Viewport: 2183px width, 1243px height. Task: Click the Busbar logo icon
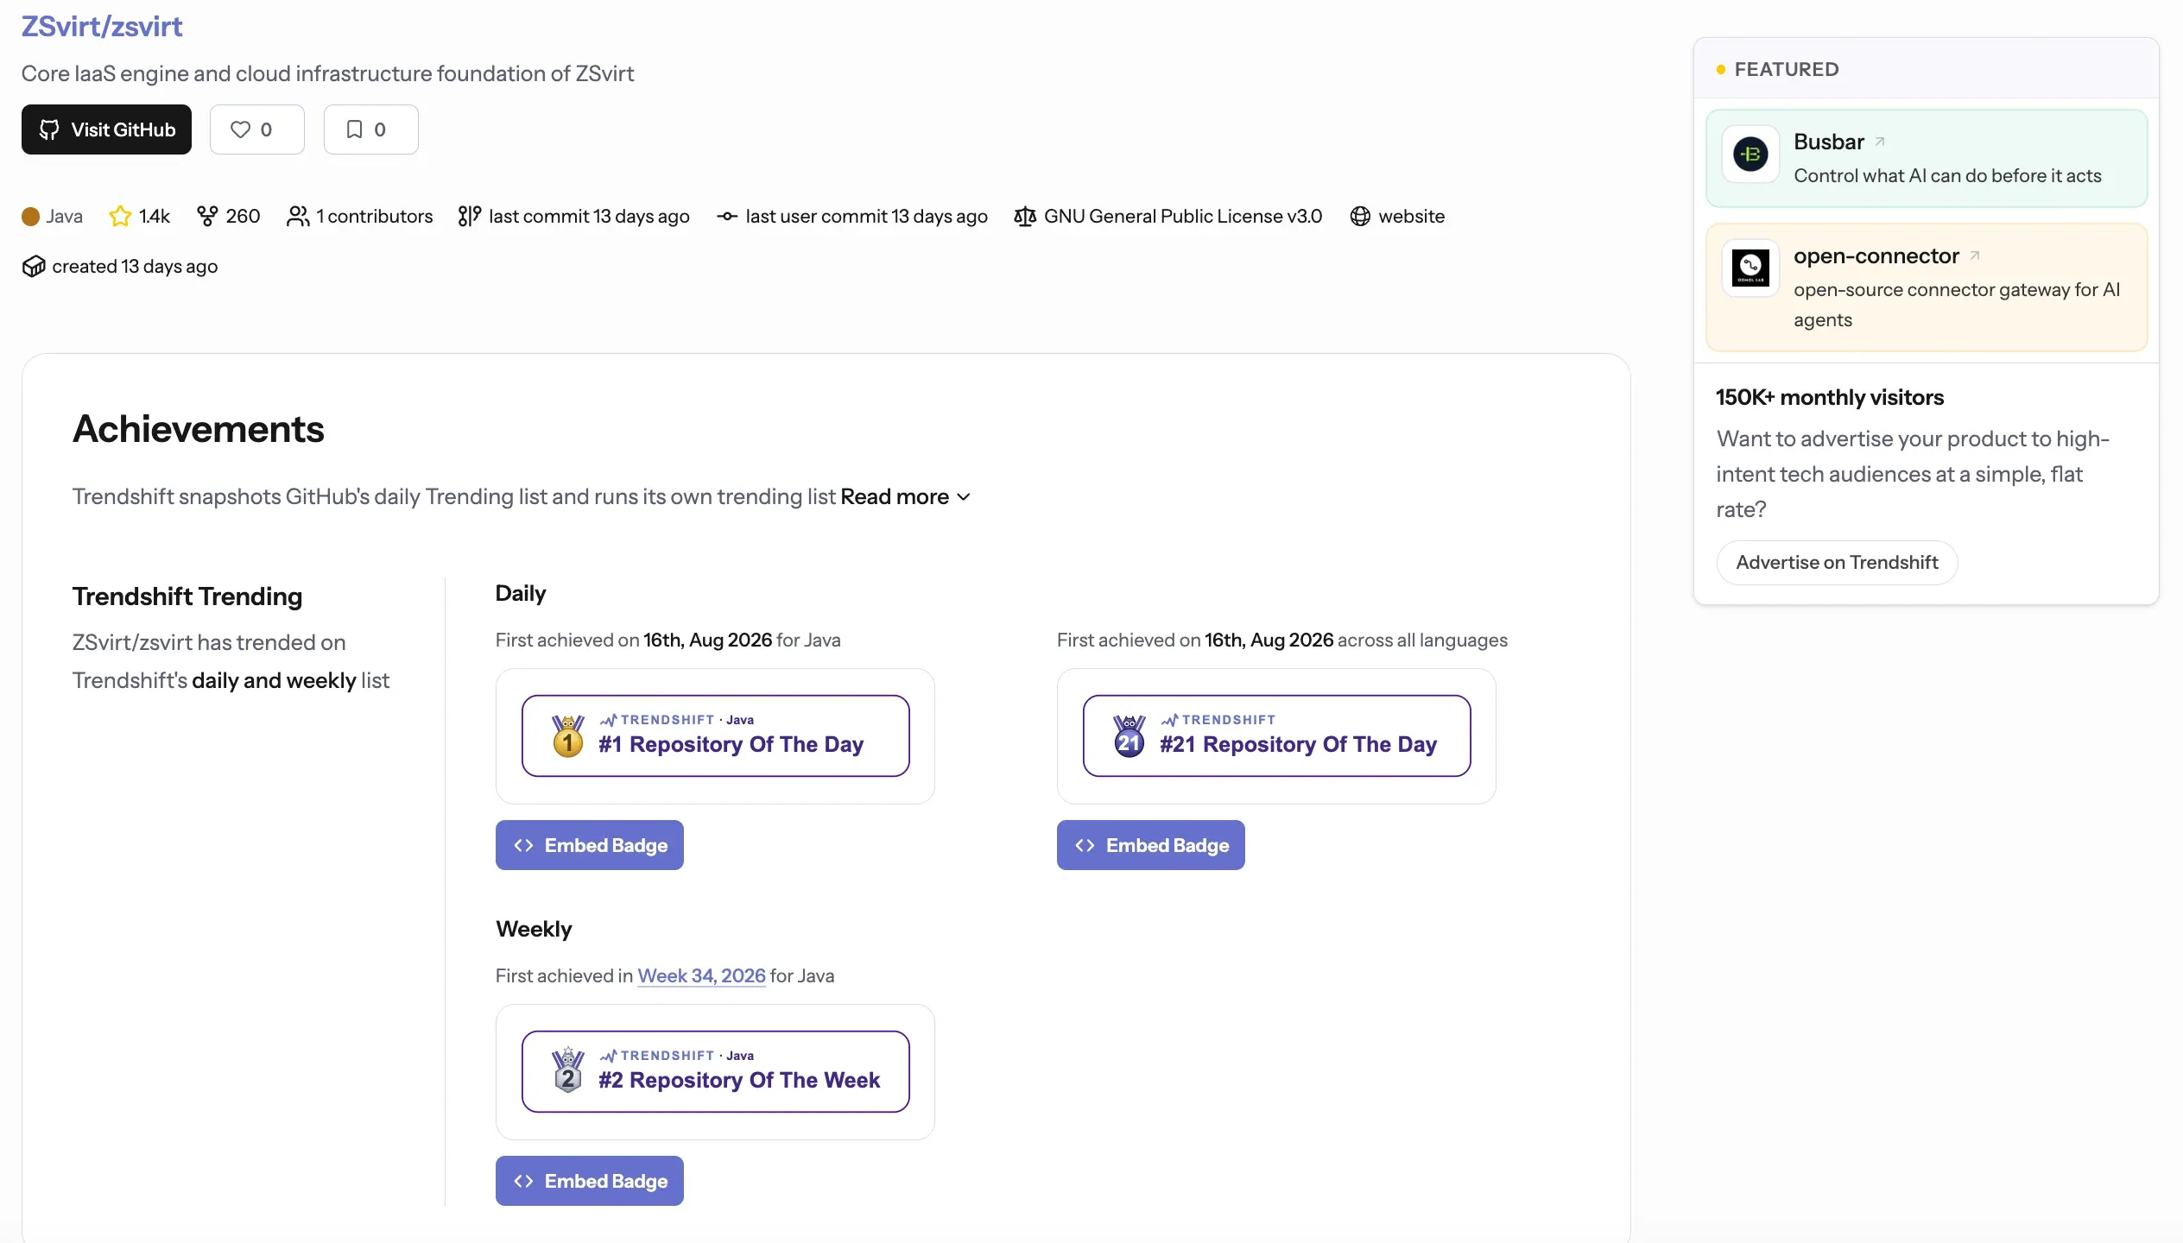click(1750, 155)
